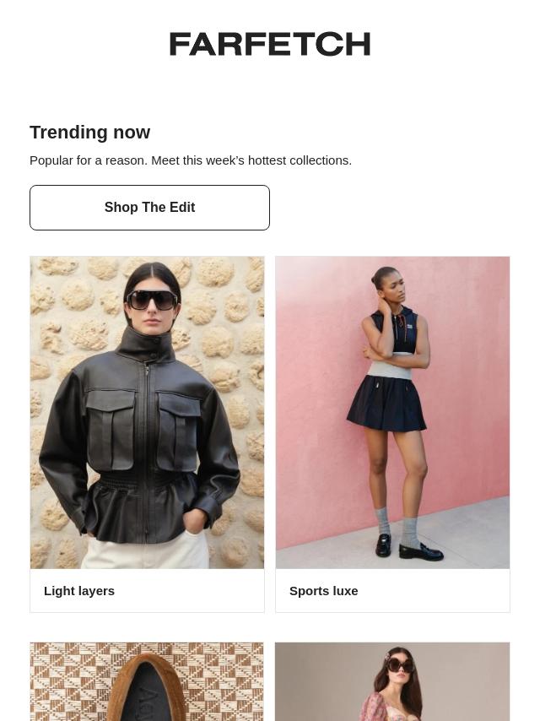Click the grey socks in Sports luxe photo
The image size is (540, 721).
(x=397, y=527)
